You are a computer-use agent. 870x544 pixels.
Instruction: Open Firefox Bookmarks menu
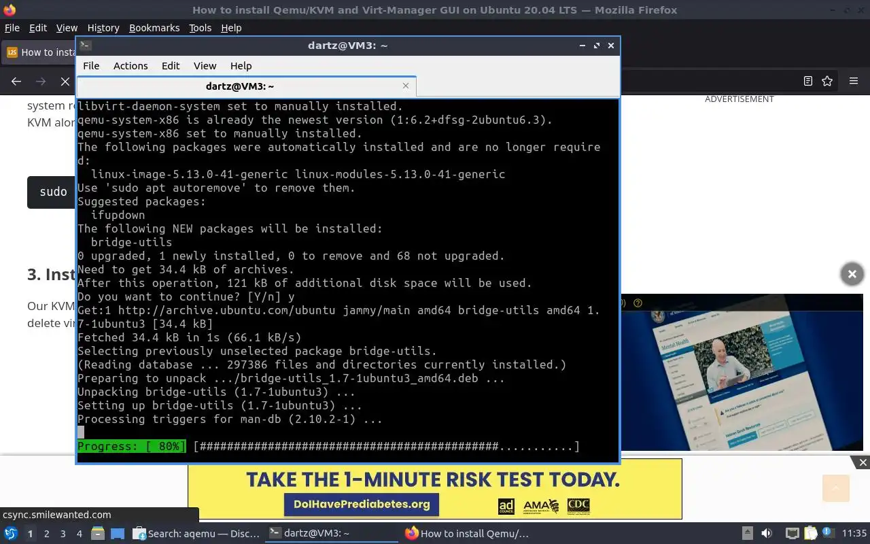(154, 28)
